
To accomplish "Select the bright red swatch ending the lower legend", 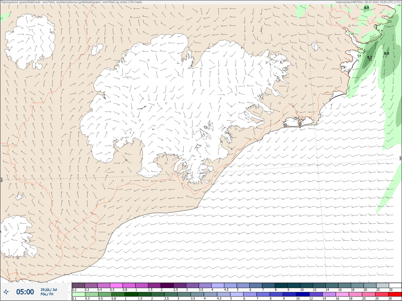I will click(395, 294).
